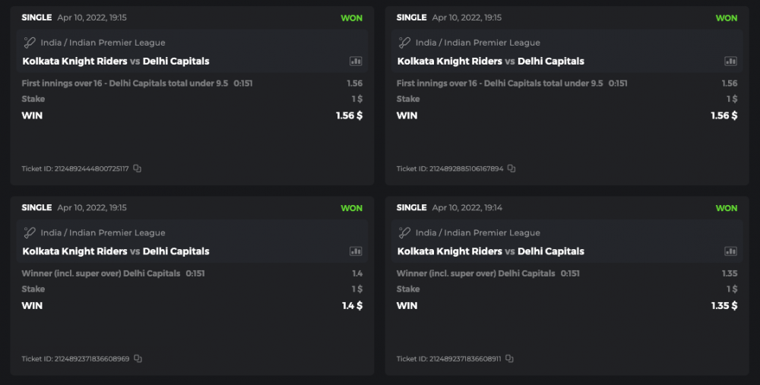Open match statistics icon on 1.35 odds ticket
The height and width of the screenshot is (385, 760).
(x=730, y=251)
